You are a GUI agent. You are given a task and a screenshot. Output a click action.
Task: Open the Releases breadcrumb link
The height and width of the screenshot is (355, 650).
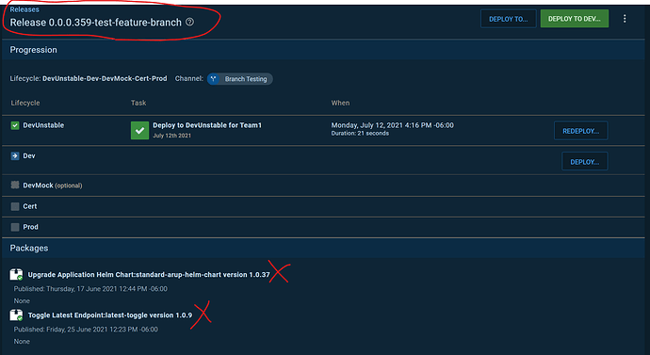pyautogui.click(x=24, y=9)
